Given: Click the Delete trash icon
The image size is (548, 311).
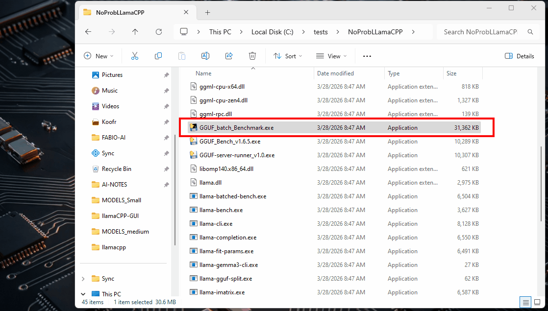Looking at the screenshot, I should (252, 56).
